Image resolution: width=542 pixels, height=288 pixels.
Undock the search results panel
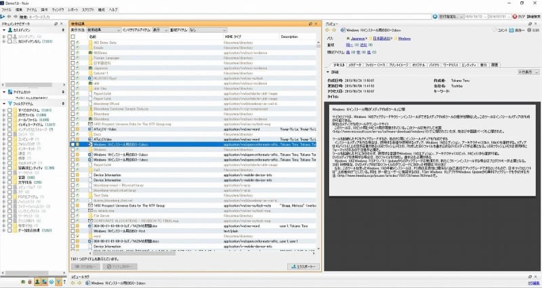click(310, 24)
